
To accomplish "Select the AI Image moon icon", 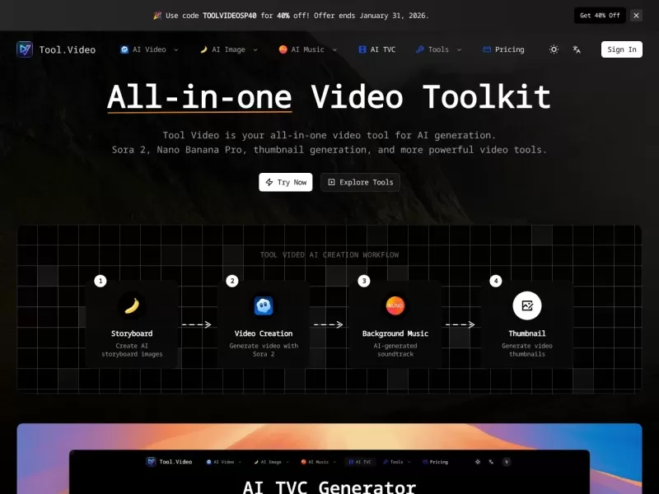I will click(205, 49).
